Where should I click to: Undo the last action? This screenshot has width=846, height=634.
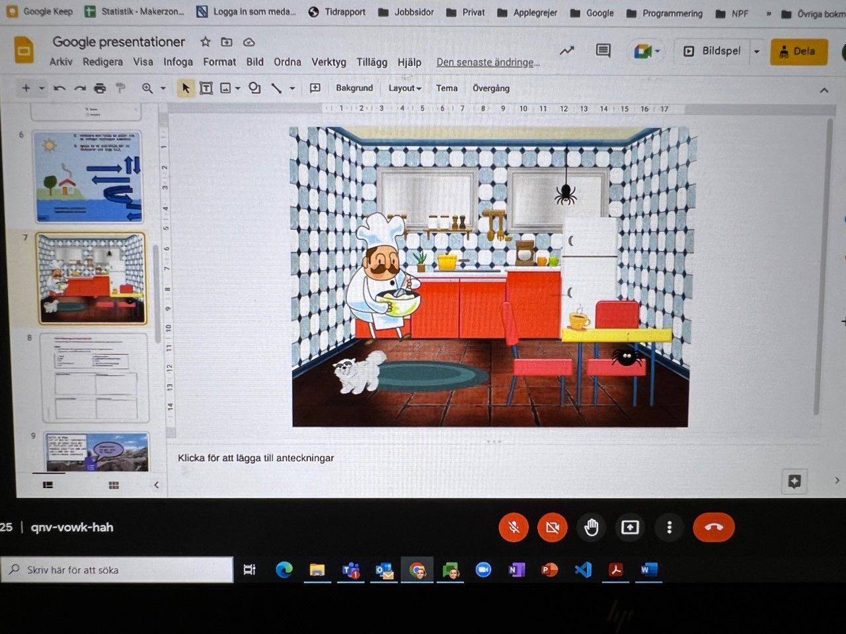59,88
